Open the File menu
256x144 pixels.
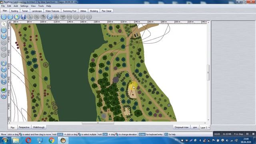click(3, 6)
